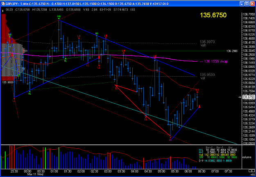Click the 135.4324 price axis label
This screenshot has height=177, width=256.
249,115
